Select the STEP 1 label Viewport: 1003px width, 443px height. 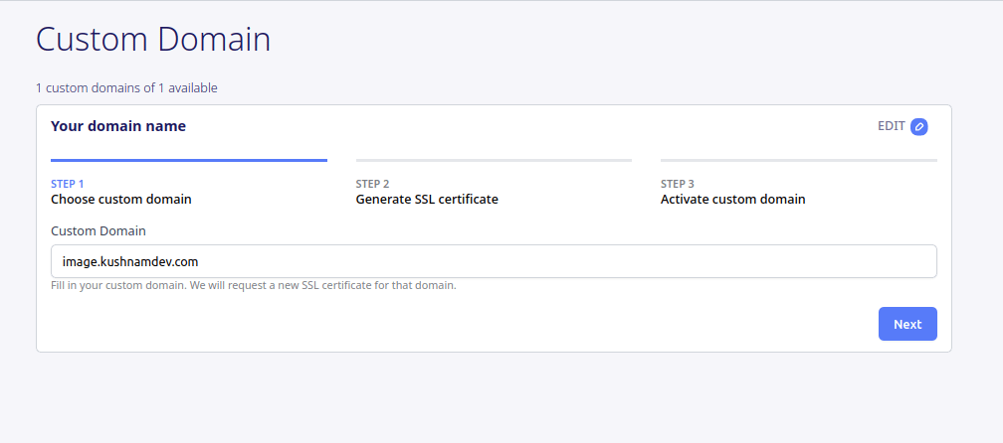coord(68,184)
